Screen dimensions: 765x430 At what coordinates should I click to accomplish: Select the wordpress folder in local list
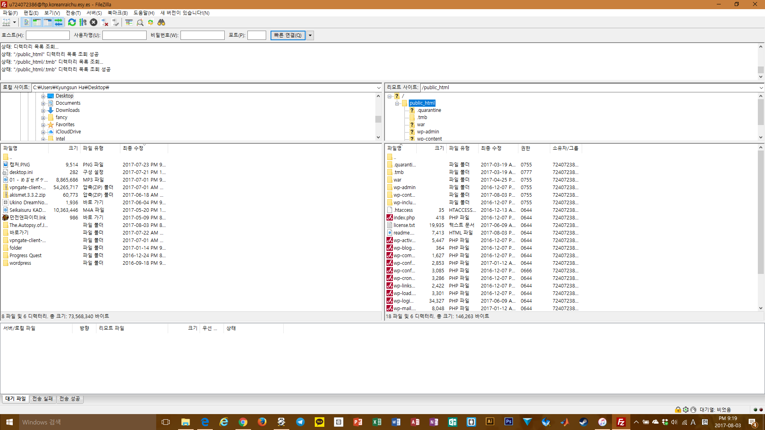point(20,263)
